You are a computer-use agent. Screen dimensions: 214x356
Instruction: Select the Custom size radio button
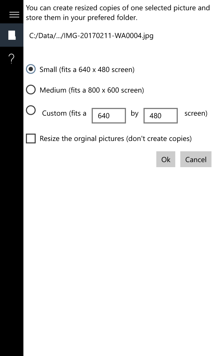tap(31, 110)
